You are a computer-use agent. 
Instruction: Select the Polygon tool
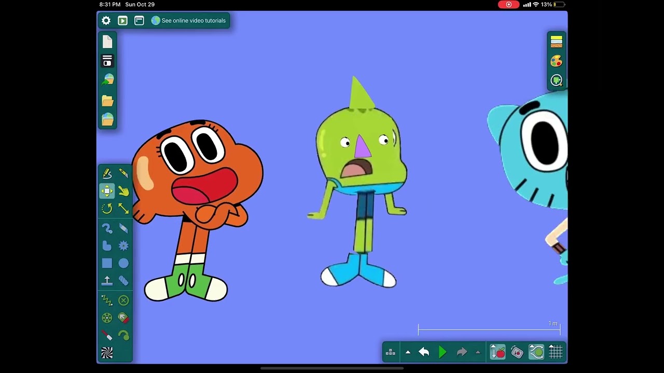point(107,246)
